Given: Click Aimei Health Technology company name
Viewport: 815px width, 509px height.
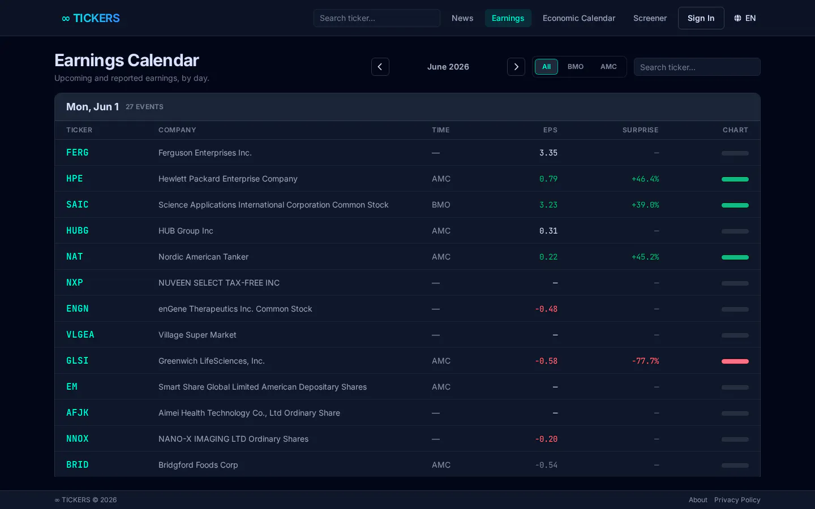Looking at the screenshot, I should [x=249, y=413].
